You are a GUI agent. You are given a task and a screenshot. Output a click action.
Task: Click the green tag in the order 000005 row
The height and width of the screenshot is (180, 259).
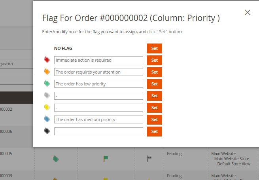coord(56,159)
